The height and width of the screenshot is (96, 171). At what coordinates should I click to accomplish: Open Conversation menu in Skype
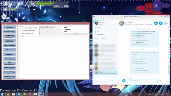(106, 19)
